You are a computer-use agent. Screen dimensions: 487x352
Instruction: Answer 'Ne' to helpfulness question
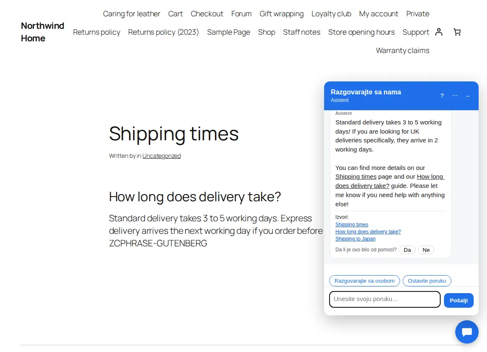tap(426, 250)
